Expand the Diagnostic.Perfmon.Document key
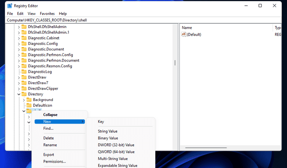 tap(19, 61)
